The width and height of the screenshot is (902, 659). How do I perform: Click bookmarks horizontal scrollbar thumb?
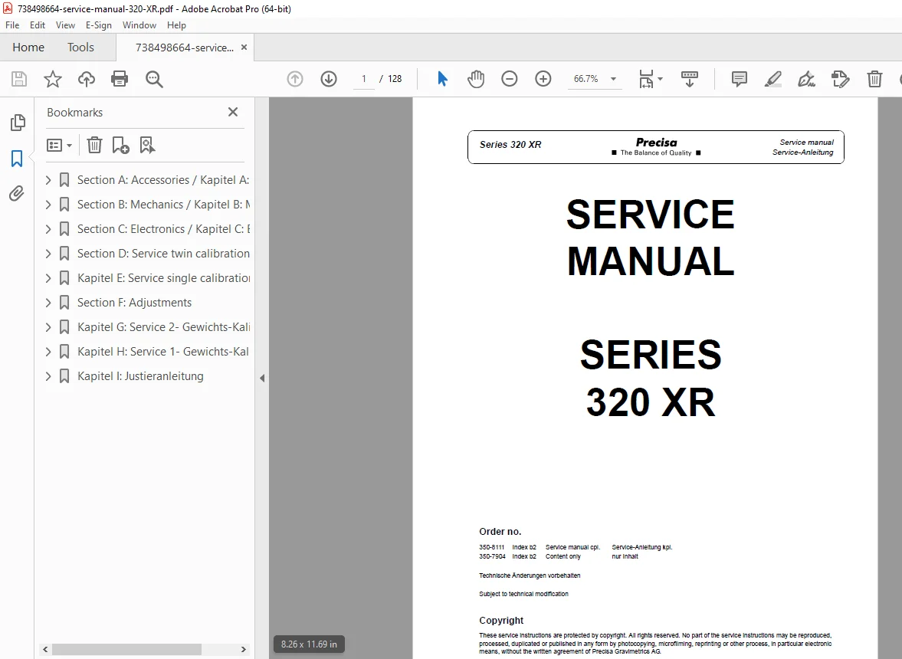[x=126, y=649]
